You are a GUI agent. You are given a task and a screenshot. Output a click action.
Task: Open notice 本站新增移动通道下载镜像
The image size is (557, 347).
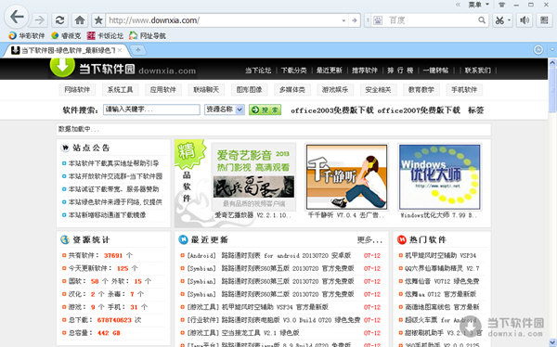pos(107,215)
